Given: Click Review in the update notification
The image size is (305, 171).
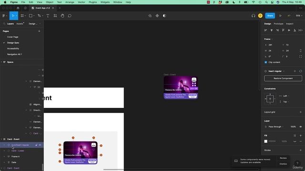Looking at the screenshot, I should click(x=283, y=158).
